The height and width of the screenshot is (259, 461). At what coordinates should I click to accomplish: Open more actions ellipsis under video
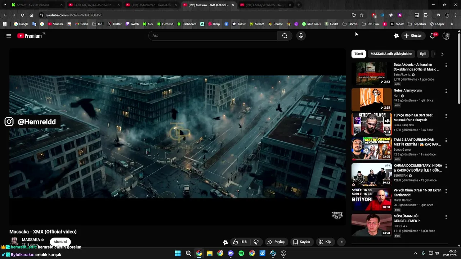point(341,242)
